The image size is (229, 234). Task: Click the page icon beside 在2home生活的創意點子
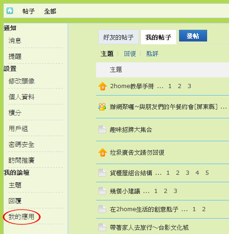(102, 209)
